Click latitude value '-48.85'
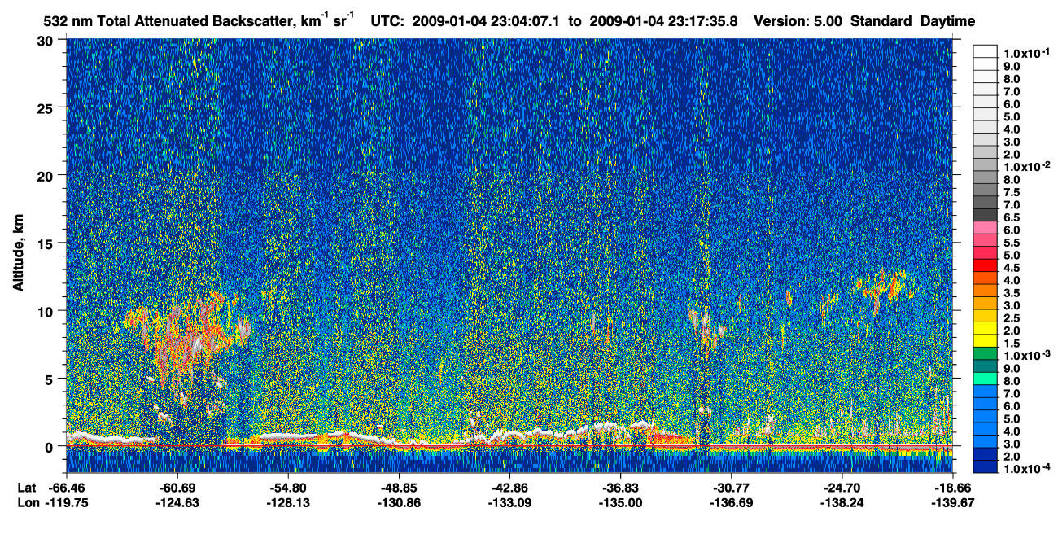The image size is (1058, 543). pyautogui.click(x=399, y=488)
